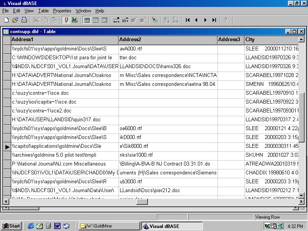Viewport: 308px width, 231px height.
Task: Create a new file with the New toolbar icon
Action: 7,20
